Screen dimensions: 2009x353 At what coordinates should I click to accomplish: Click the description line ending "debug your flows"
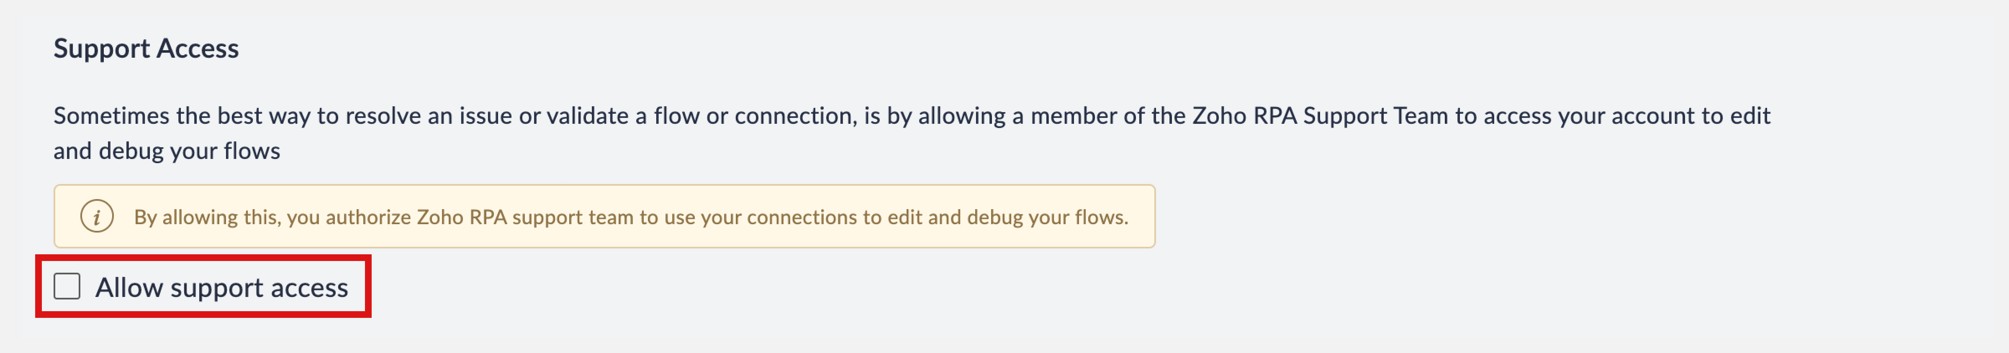(x=167, y=151)
